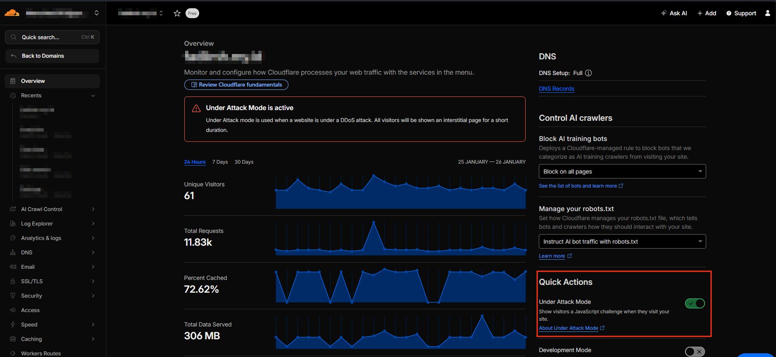This screenshot has height=357, width=776.
Task: Star this domain as favorite
Action: (177, 13)
